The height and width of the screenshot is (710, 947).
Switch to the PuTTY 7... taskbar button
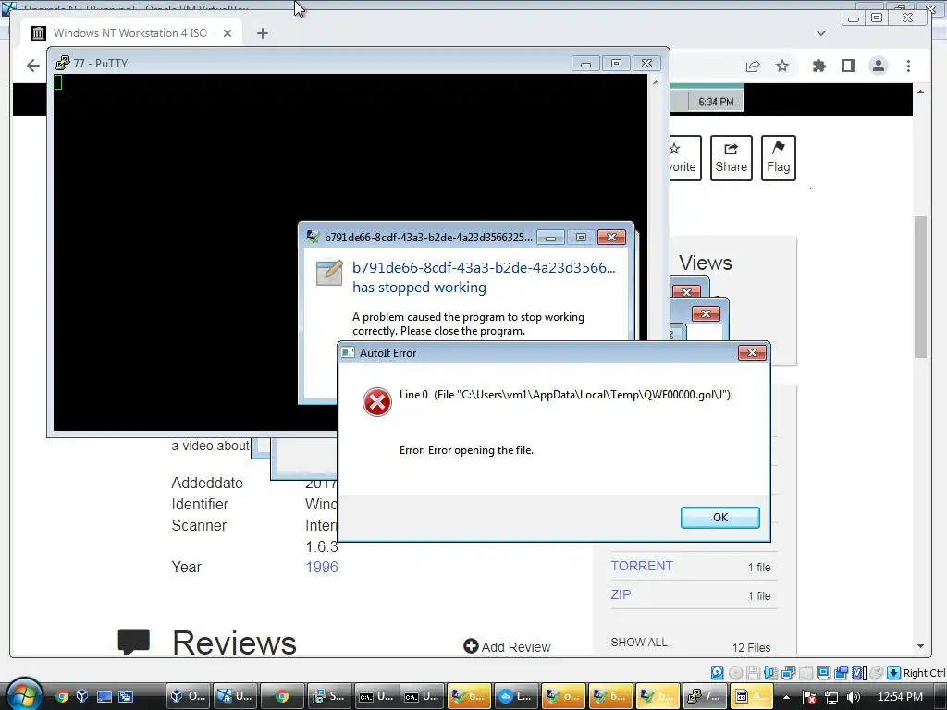pos(704,696)
